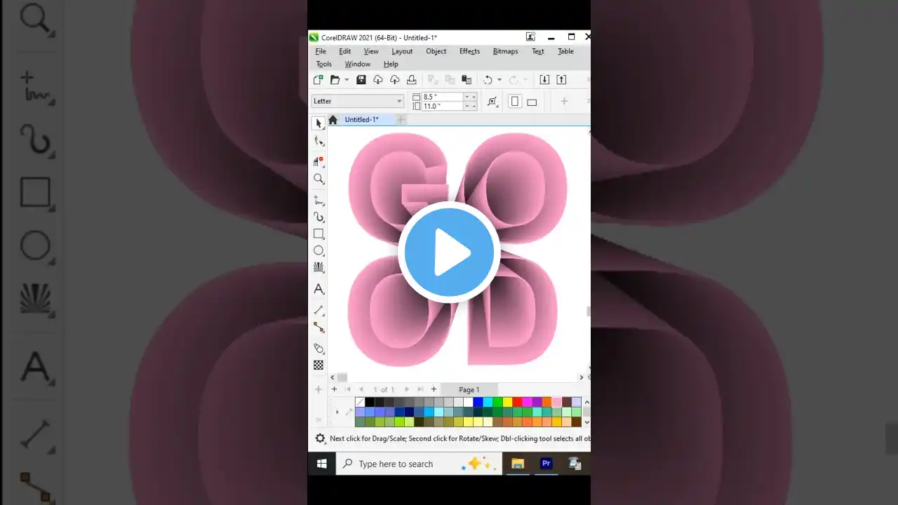Image resolution: width=898 pixels, height=505 pixels.
Task: Click the scale to page icon
Action: coord(492,102)
